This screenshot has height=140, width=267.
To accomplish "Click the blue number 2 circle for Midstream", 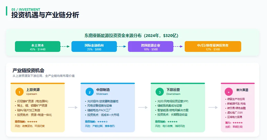I will [x=90, y=92].
